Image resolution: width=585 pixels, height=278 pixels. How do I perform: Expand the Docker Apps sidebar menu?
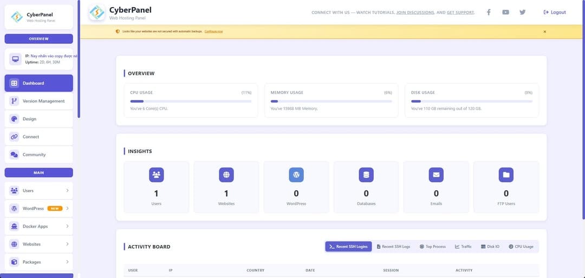[x=39, y=226]
